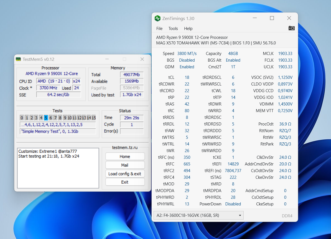Click the AddrCmdDrvStr value 20.0 Ω
The height and width of the screenshot is (239, 331).
[285, 164]
